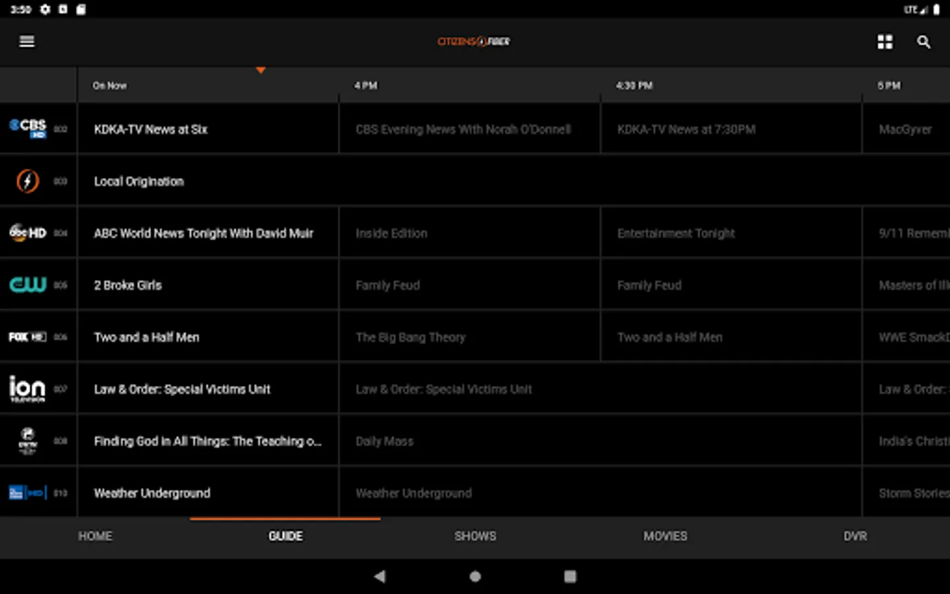The height and width of the screenshot is (594, 950).
Task: Open MacGyver listing
Action: [x=906, y=129]
